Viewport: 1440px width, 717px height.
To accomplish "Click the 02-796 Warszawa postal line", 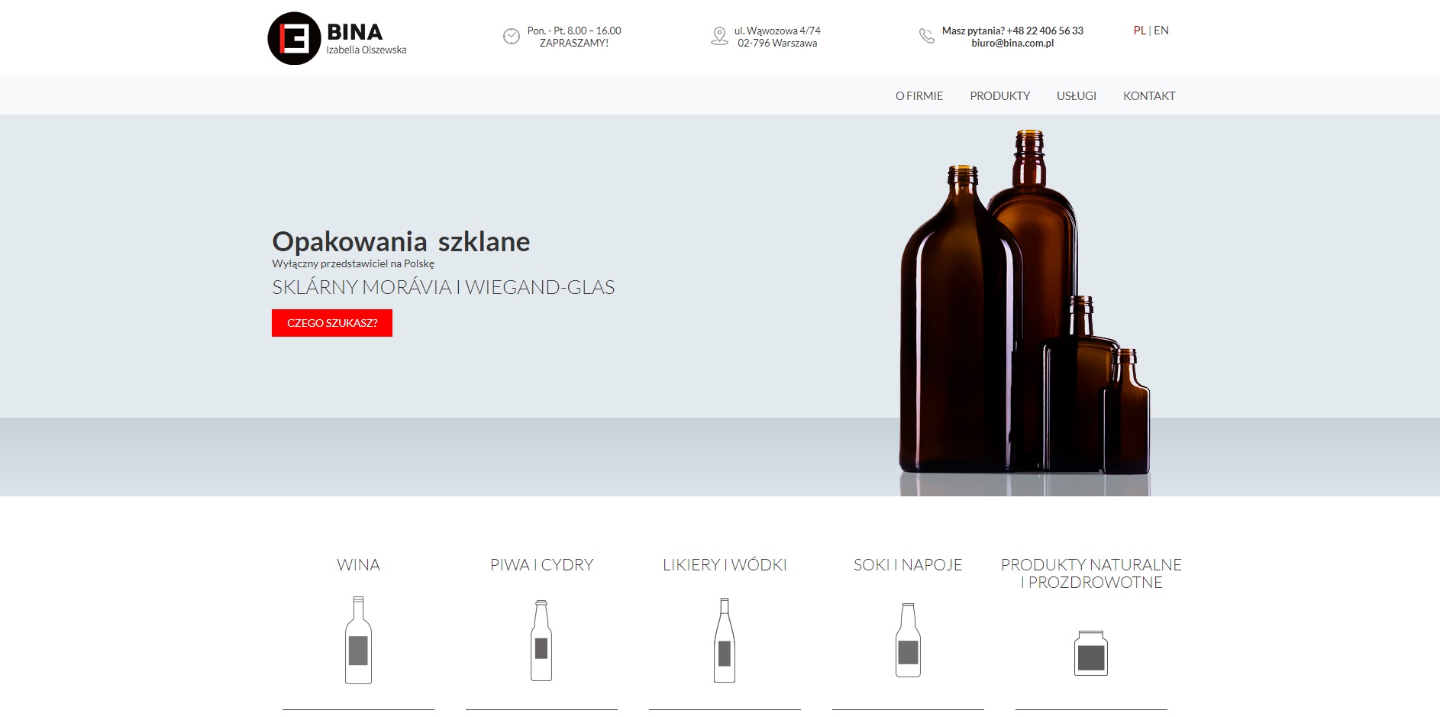I will point(777,44).
